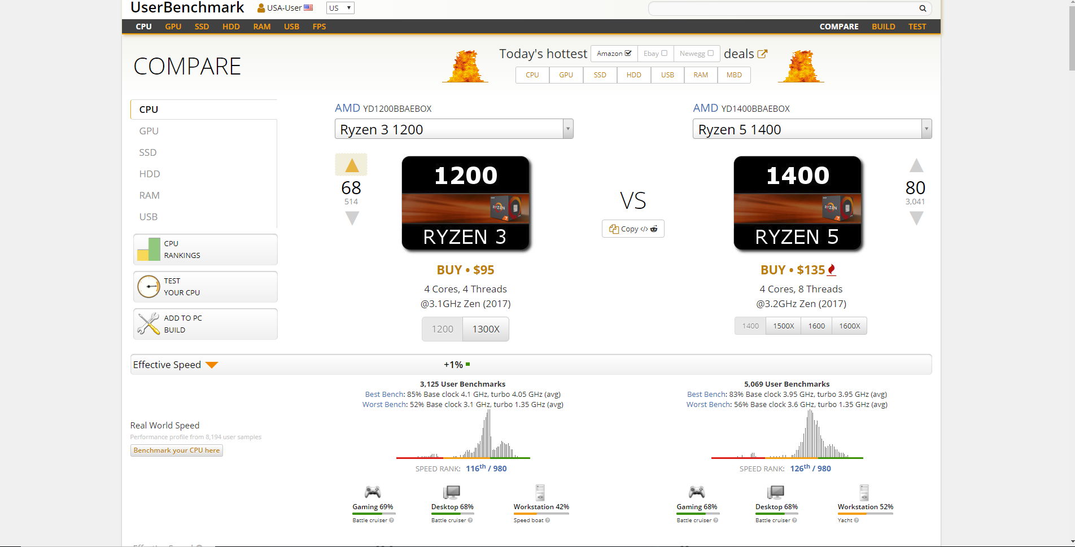1075x547 pixels.
Task: Click the UserBenchmark site logo
Action: point(187,8)
